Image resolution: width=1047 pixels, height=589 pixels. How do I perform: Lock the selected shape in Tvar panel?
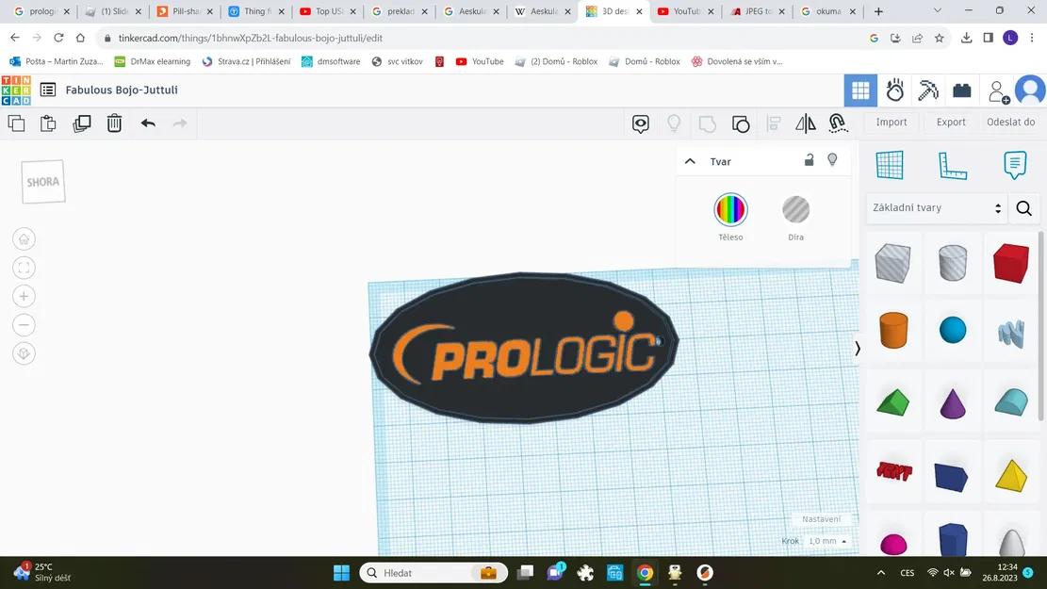809,160
